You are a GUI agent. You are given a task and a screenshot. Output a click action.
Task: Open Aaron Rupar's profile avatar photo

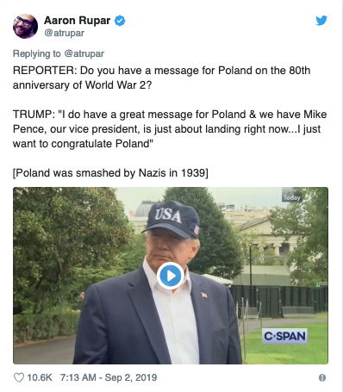click(x=25, y=26)
